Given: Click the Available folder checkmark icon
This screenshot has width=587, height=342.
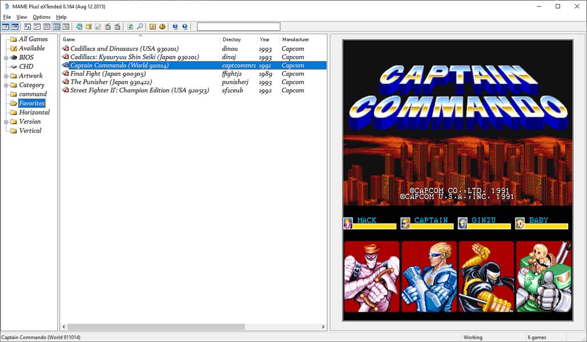Looking at the screenshot, I should (14, 48).
